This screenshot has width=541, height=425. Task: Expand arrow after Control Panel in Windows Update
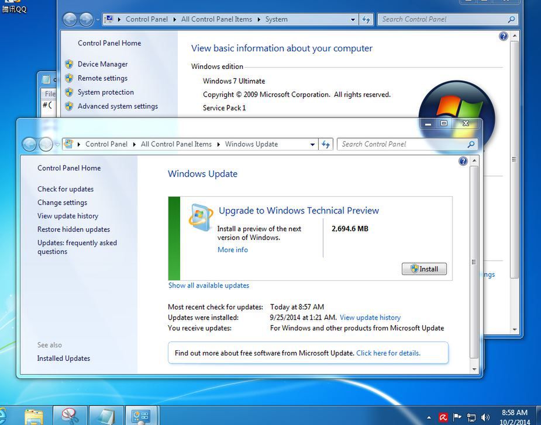134,144
